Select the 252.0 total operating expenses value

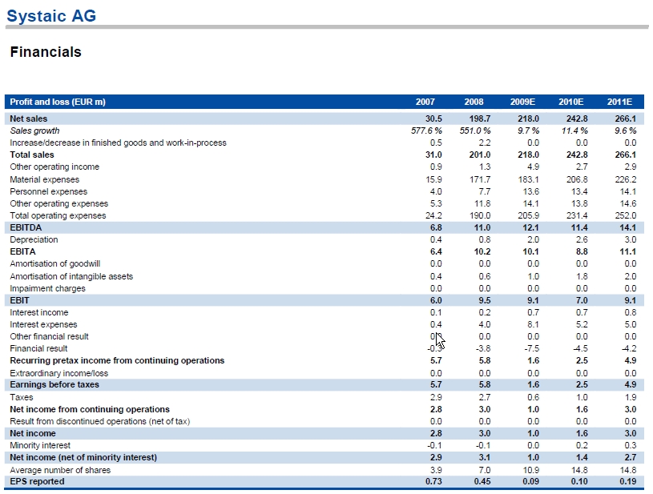pyautogui.click(x=626, y=215)
